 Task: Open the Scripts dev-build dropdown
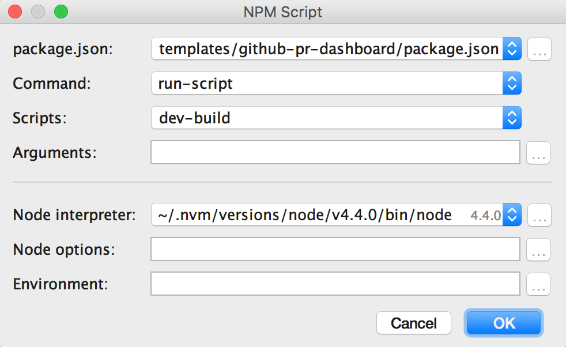tap(512, 118)
